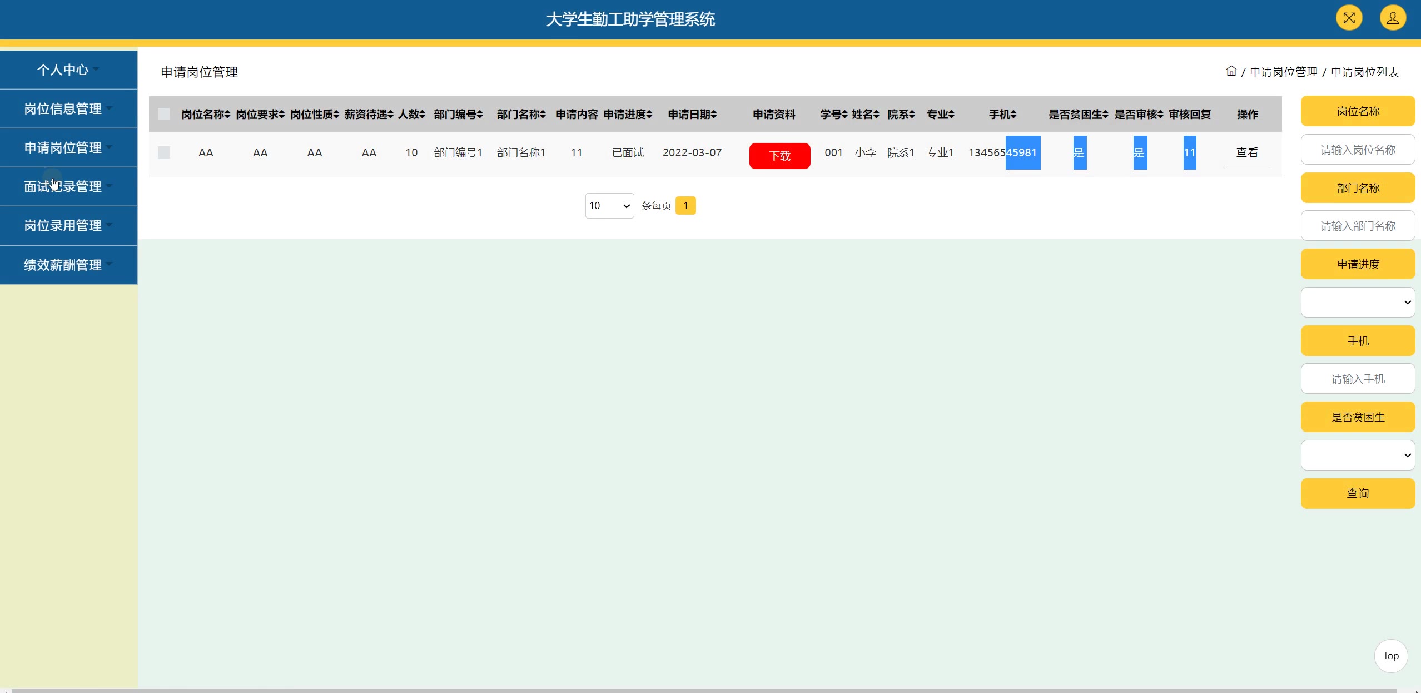Focus the 请输入岗位名称 input field
The image size is (1421, 693).
(x=1358, y=150)
